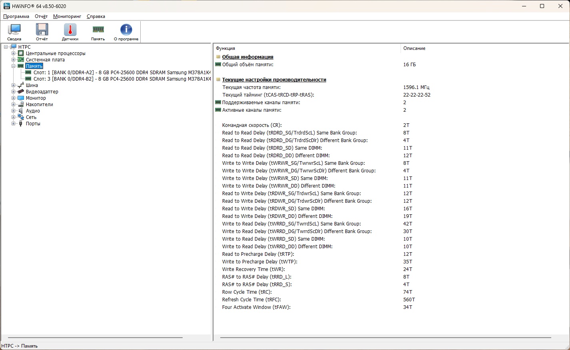Expand the Центральные процессоры node
The width and height of the screenshot is (570, 350).
[x=14, y=53]
